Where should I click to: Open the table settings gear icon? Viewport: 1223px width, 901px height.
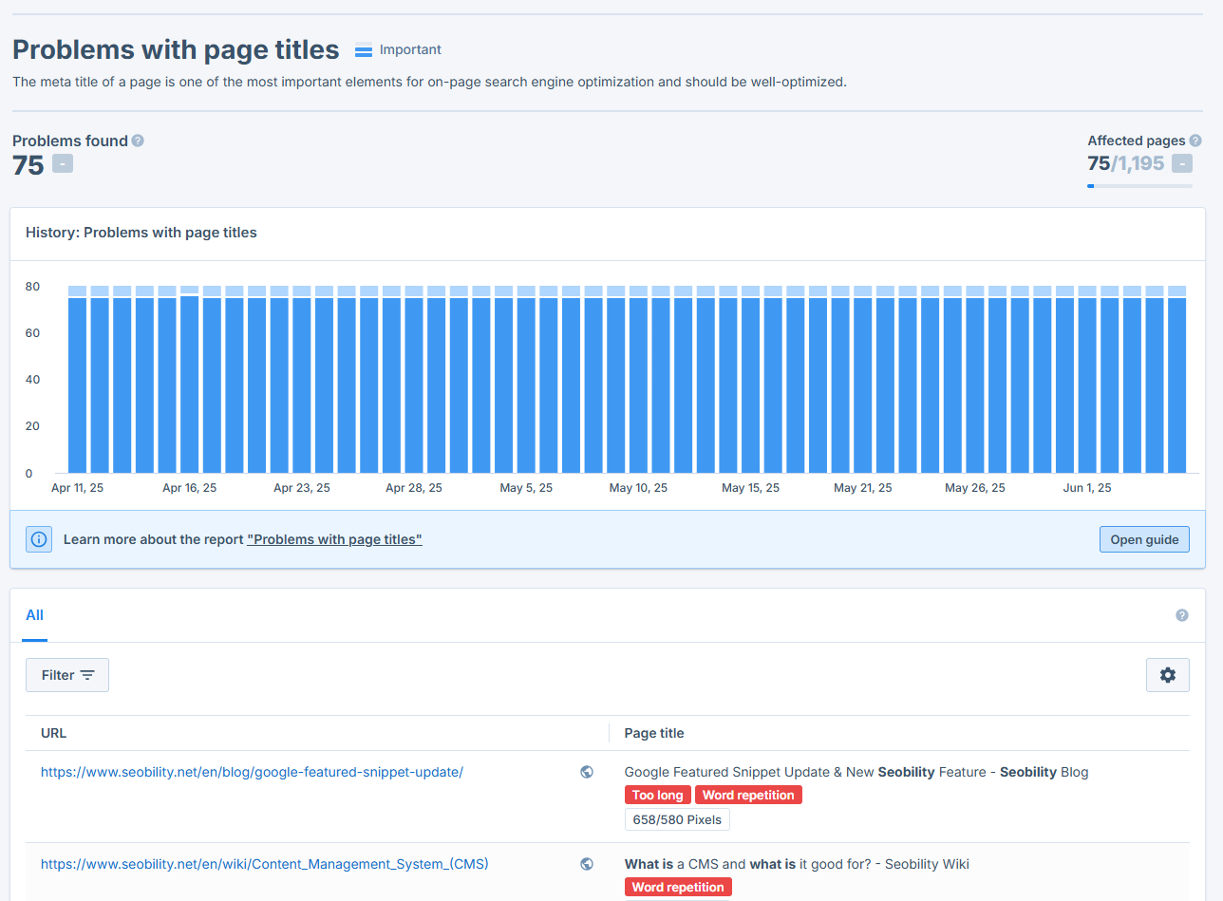(1167, 674)
